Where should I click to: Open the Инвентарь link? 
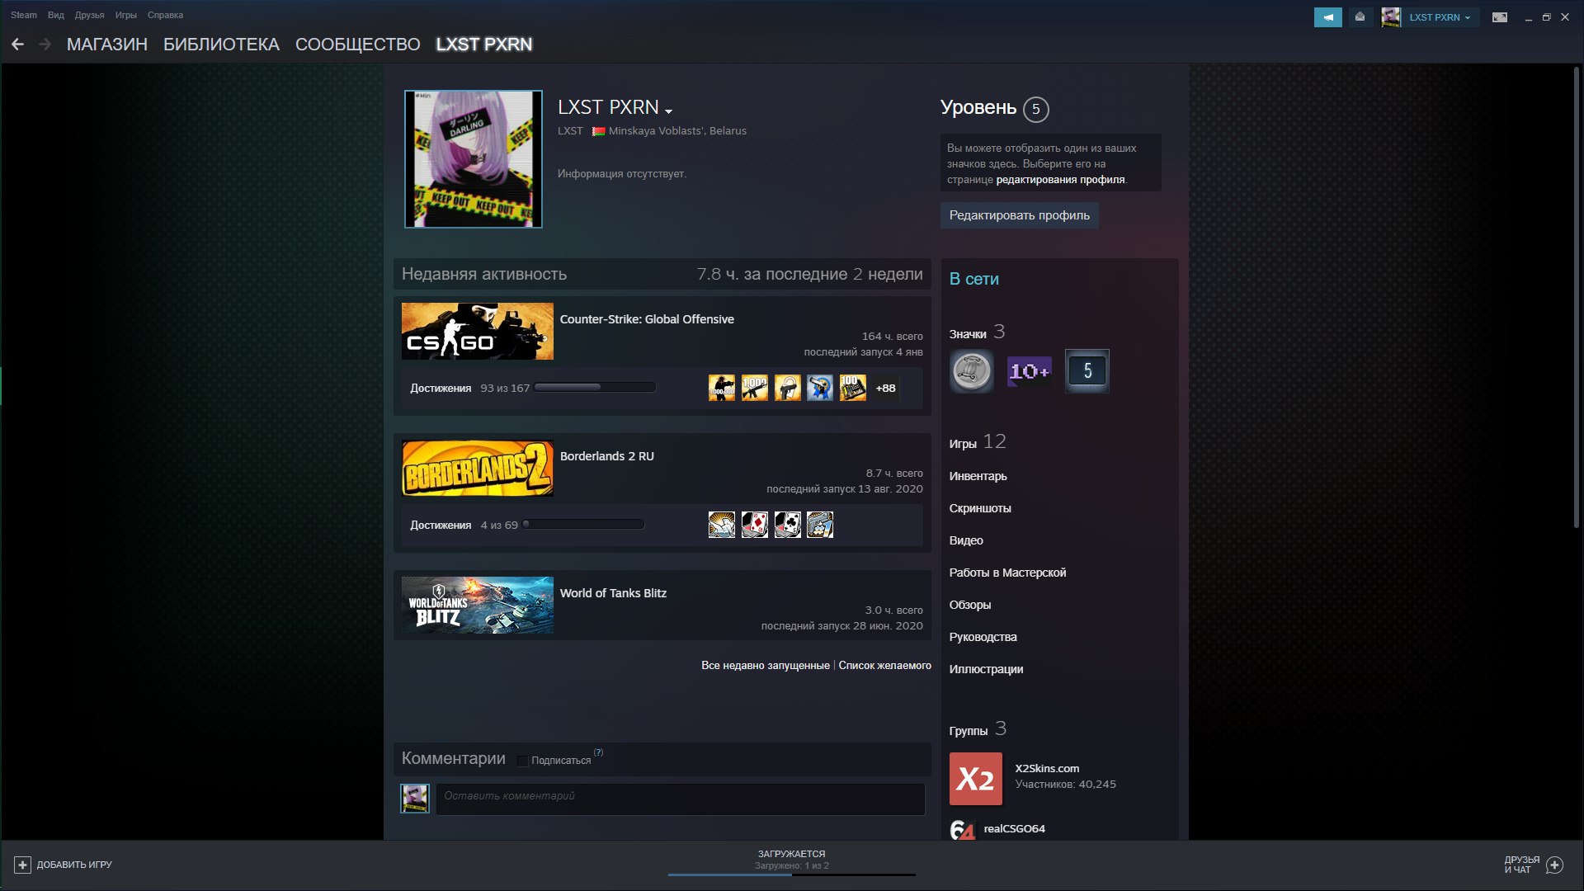click(978, 476)
